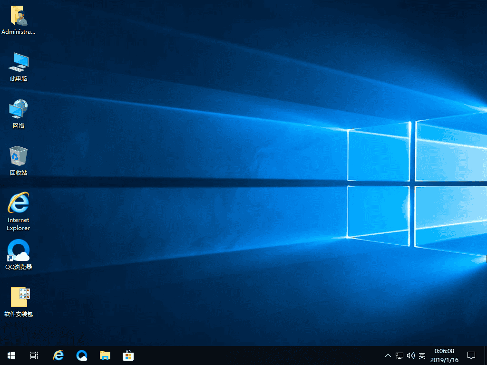
Task: Launch Internet Explorer from the taskbar
Action: click(58, 355)
